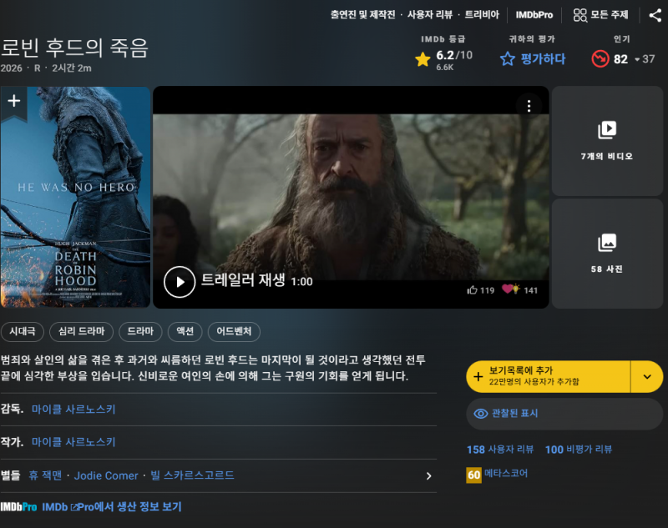The width and height of the screenshot is (668, 528).
Task: Open actor link Jodie Comer
Action: click(x=106, y=475)
